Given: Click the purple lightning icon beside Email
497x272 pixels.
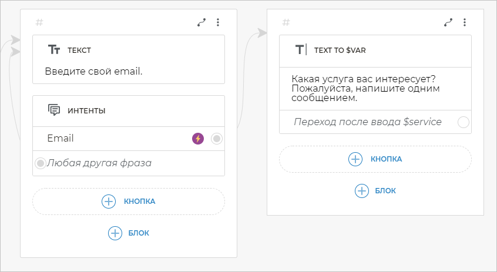Looking at the screenshot, I should [198, 139].
